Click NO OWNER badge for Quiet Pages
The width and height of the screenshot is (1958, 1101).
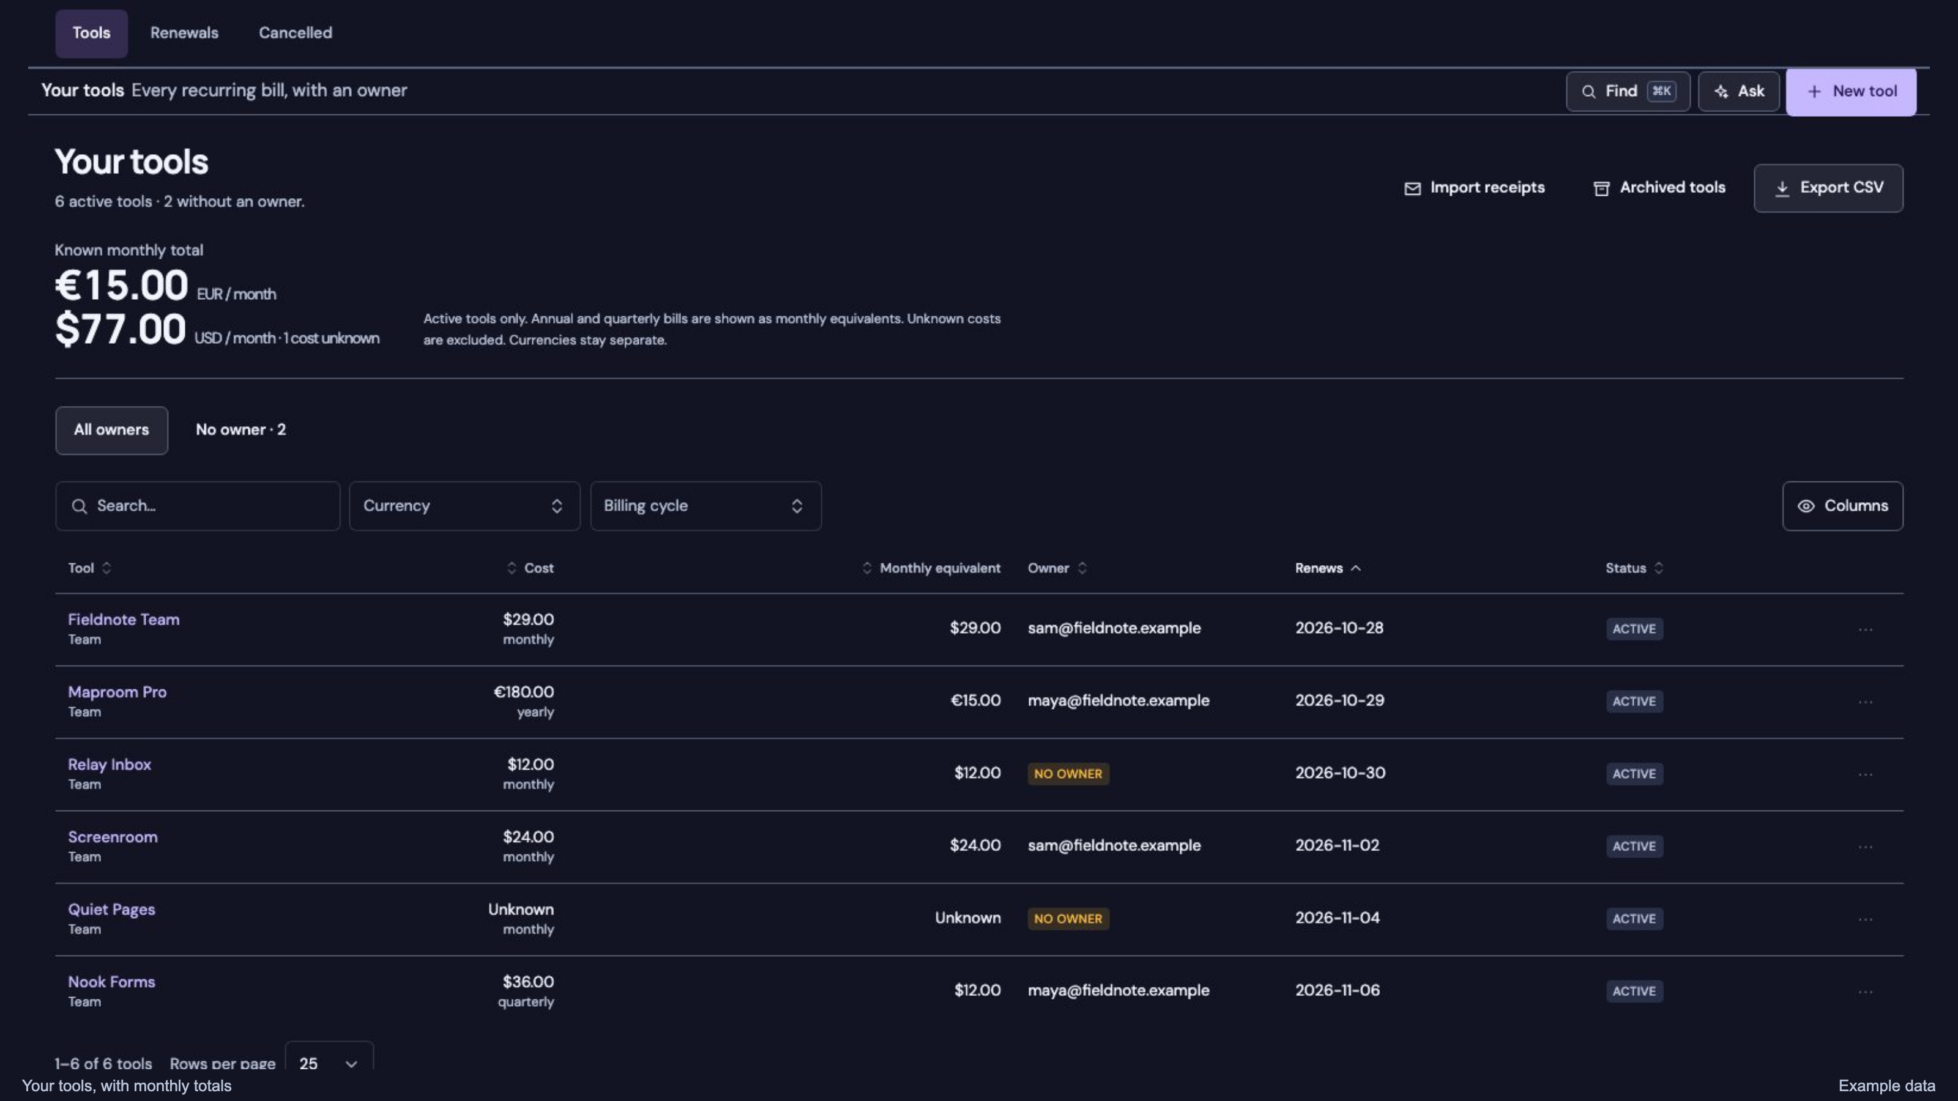pos(1068,919)
